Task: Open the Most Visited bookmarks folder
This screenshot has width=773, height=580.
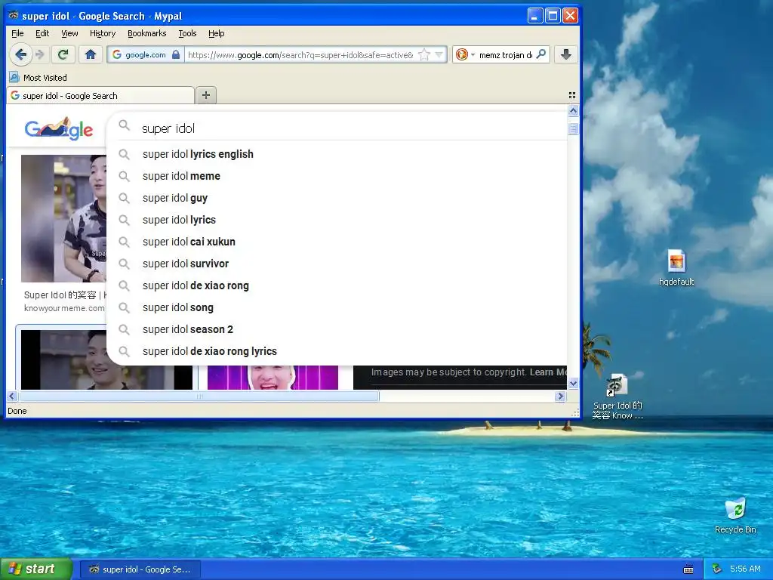Action: 38,78
